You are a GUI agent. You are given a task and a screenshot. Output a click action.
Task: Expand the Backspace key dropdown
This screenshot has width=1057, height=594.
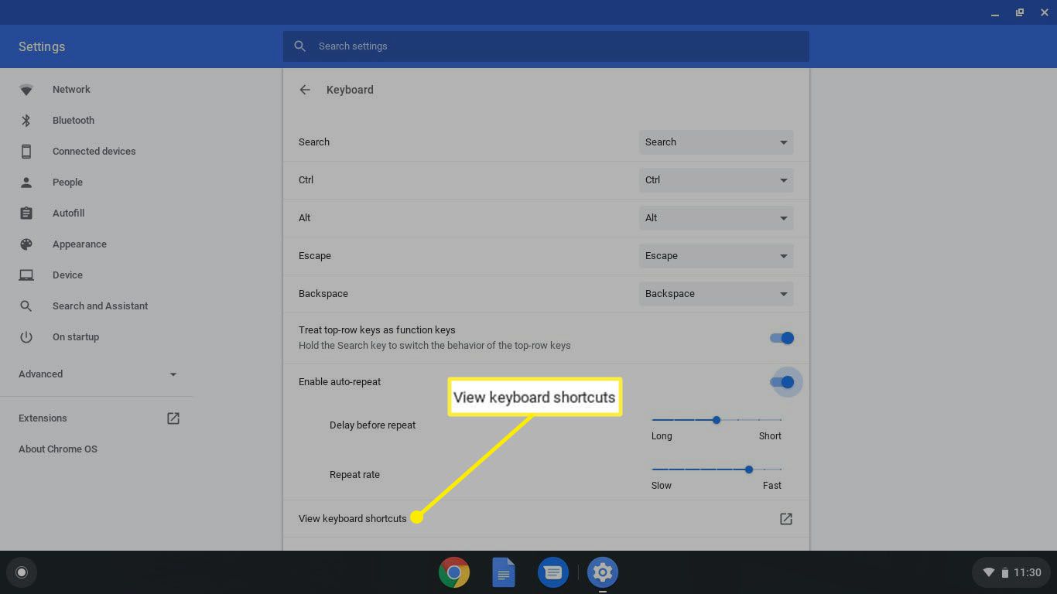pos(716,294)
